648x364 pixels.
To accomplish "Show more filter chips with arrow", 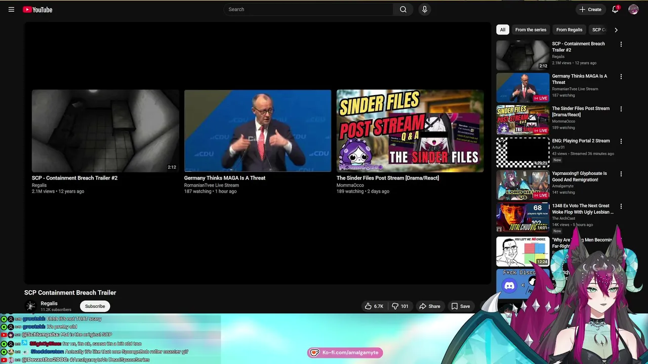I will point(616,30).
